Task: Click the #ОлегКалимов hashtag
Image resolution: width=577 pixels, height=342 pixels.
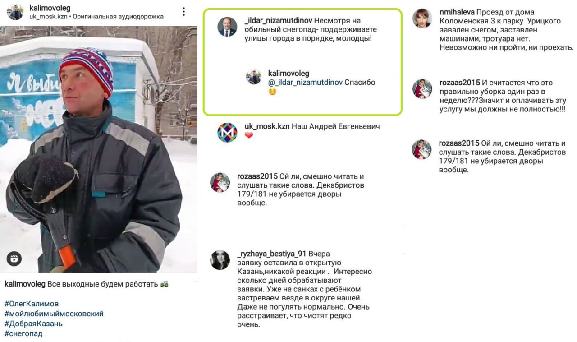Action: point(32,304)
